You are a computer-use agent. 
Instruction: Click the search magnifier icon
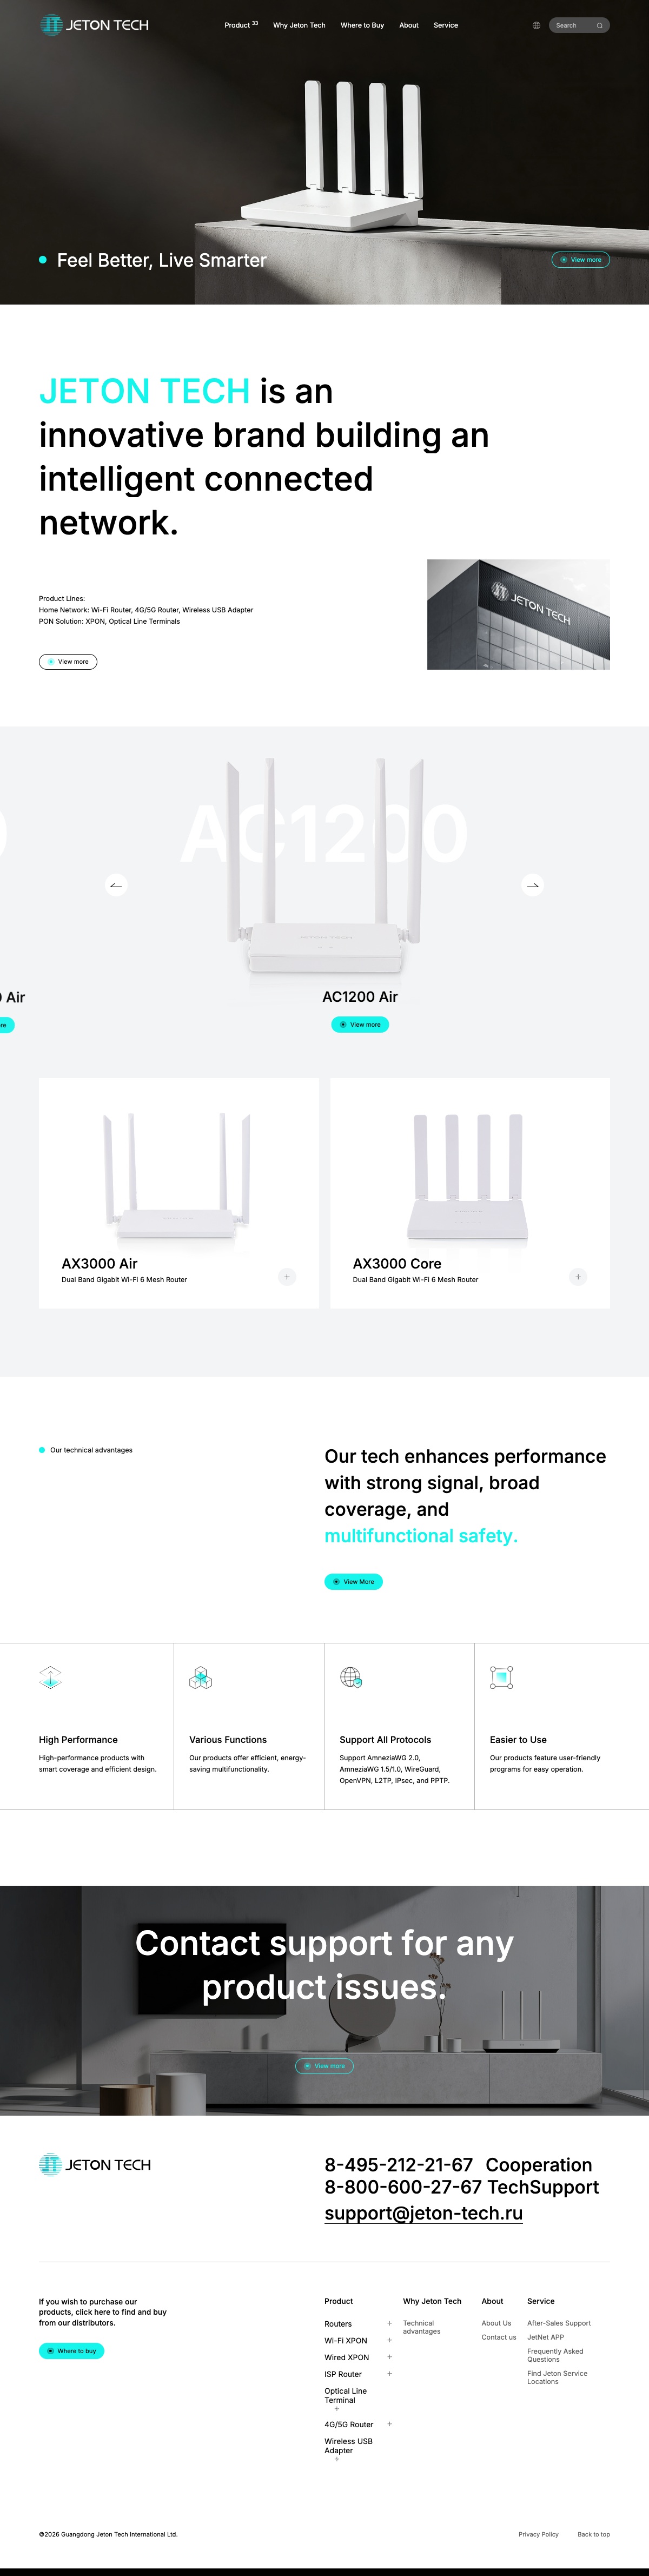(x=599, y=25)
